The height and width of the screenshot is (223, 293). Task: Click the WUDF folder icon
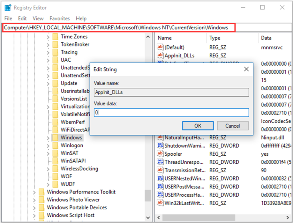click(x=55, y=184)
